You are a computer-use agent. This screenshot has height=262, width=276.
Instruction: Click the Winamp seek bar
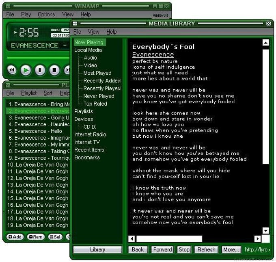click(39, 57)
